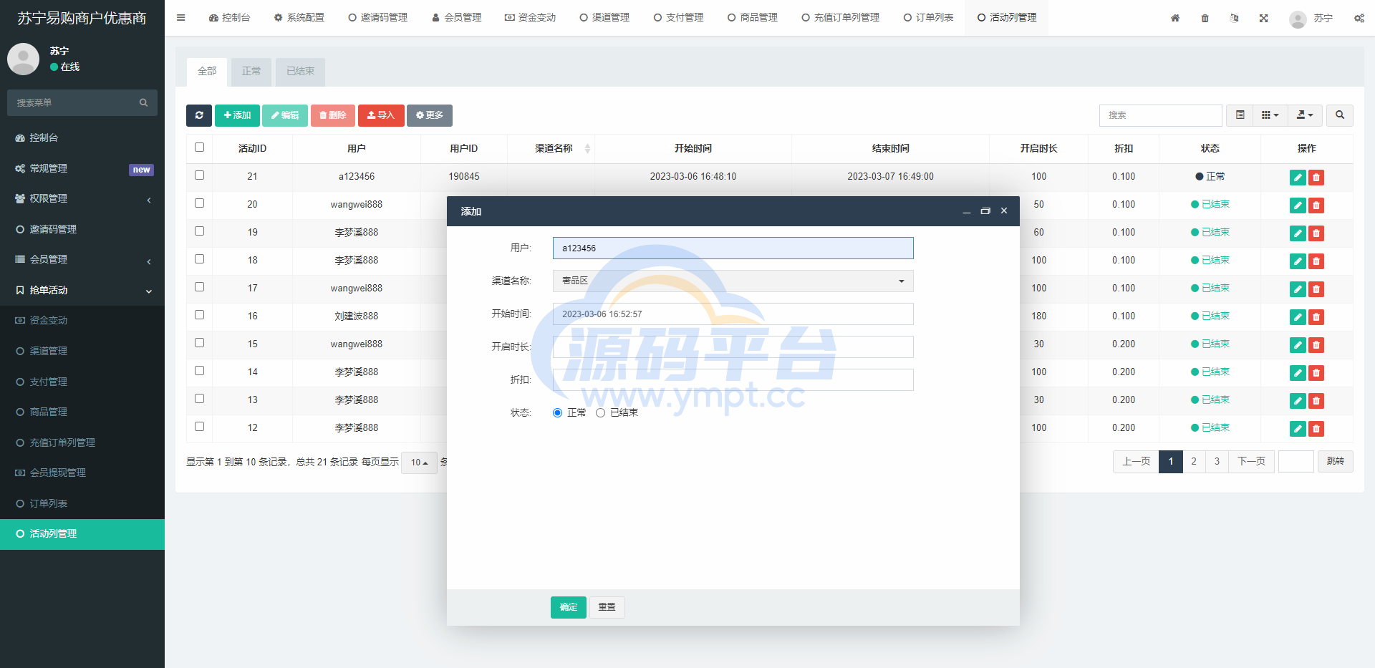Image resolution: width=1375 pixels, height=668 pixels.
Task: Check the checkbox for activity row 21
Action: pos(200,175)
